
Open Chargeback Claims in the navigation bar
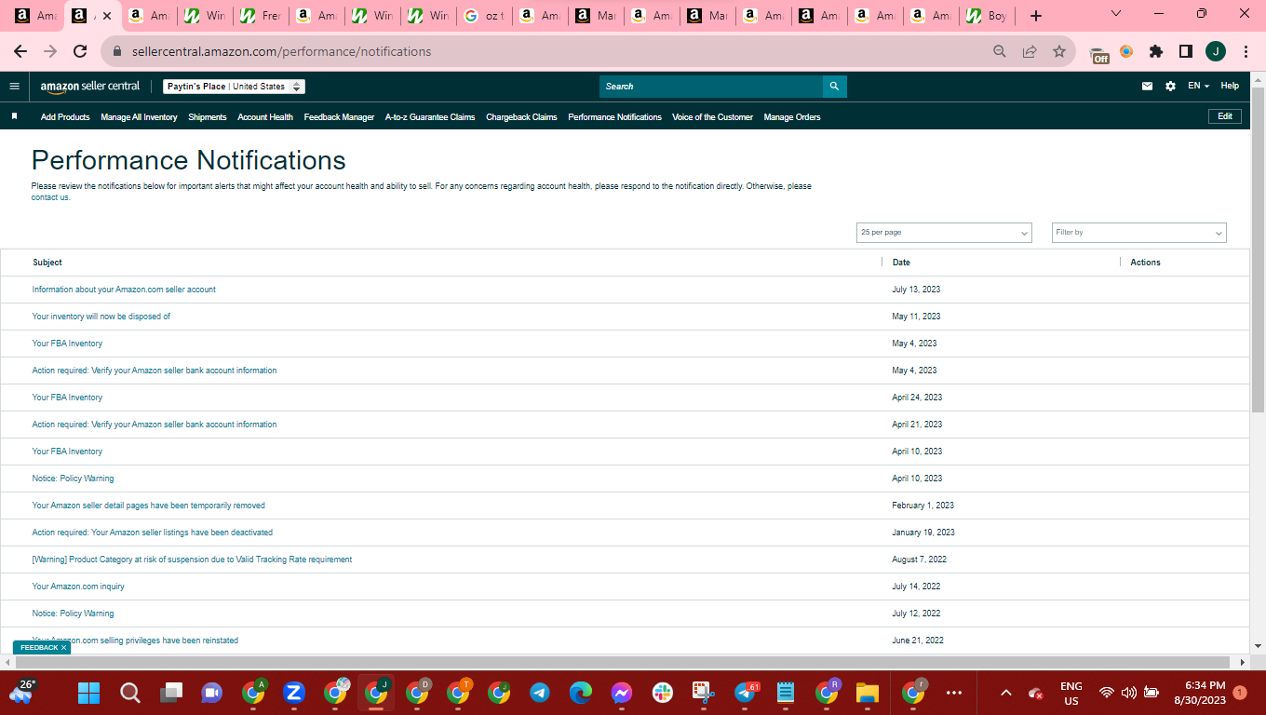pos(521,117)
